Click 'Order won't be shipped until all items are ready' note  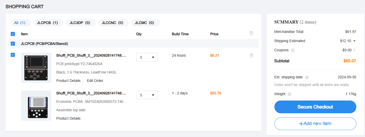tap(312, 85)
